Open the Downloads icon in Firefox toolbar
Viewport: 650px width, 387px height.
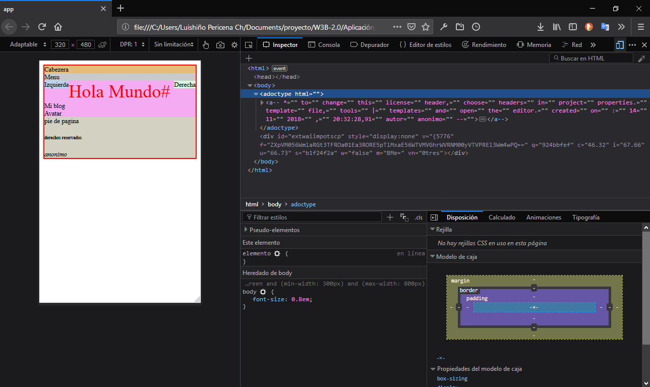click(x=540, y=27)
